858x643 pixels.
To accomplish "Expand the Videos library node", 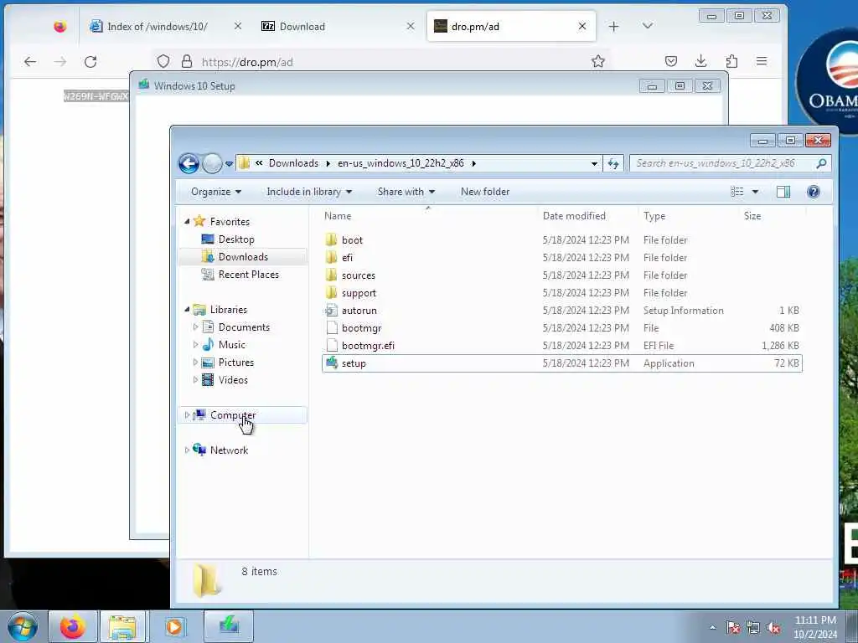I will 195,379.
